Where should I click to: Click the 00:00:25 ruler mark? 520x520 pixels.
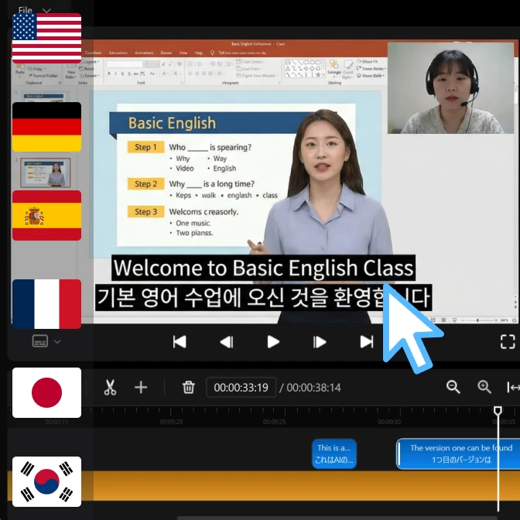[274, 422]
